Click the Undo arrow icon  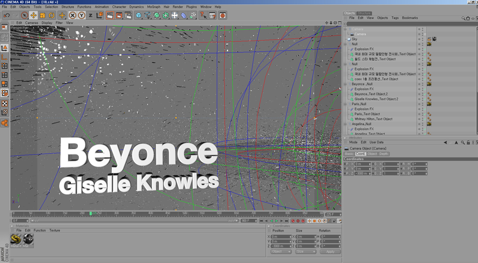pyautogui.click(x=6, y=15)
